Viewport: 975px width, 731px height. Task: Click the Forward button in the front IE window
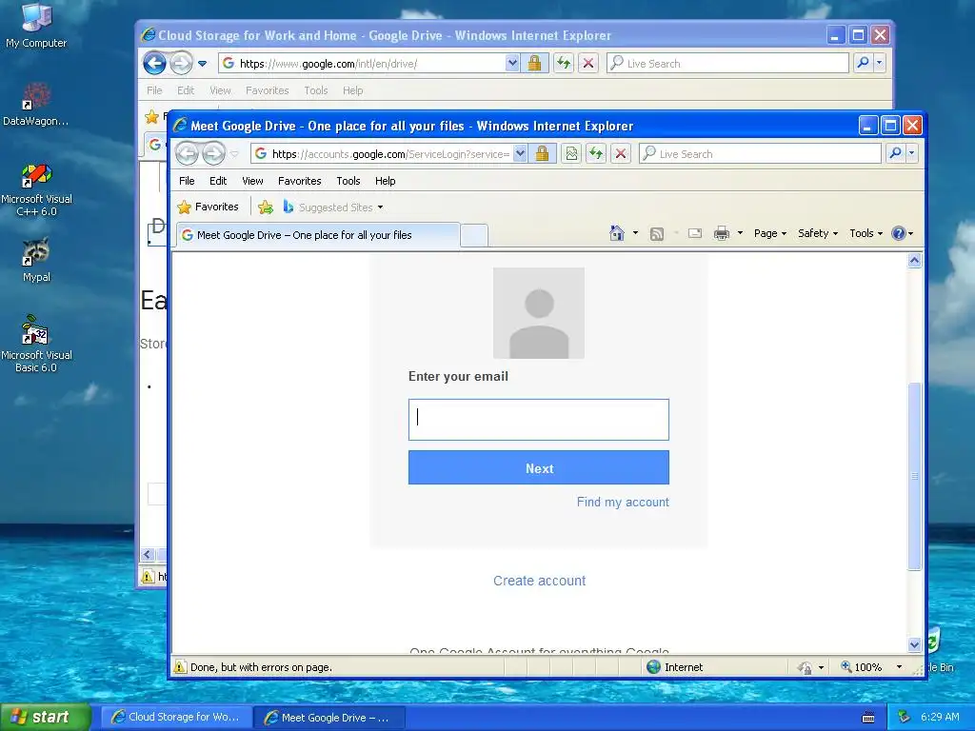click(x=213, y=153)
